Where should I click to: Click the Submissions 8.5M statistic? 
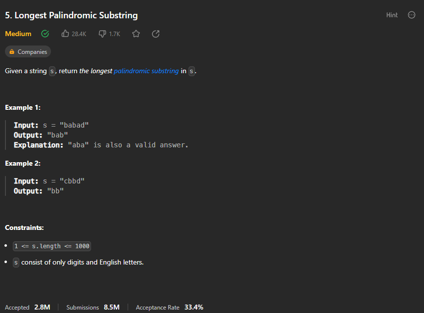[x=93, y=307]
